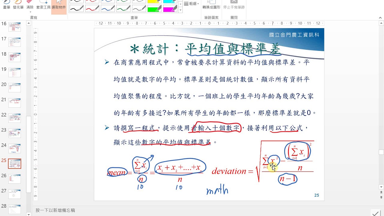Screen dimensions: 384x216
Task: Open slide 24 thumbnail
Action: click(14, 148)
